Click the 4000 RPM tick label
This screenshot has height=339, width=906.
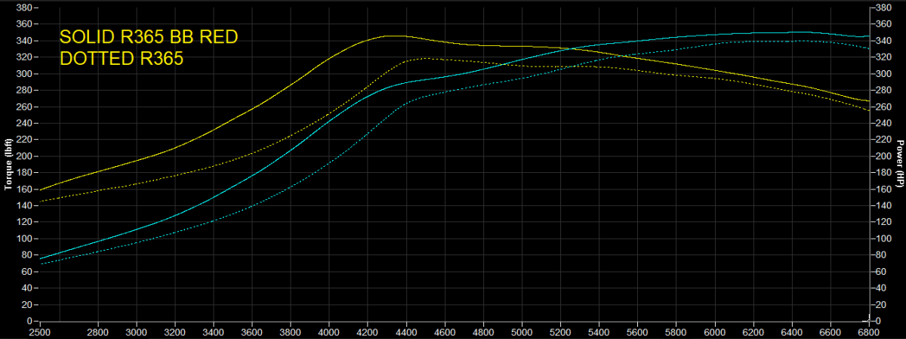[x=328, y=331]
